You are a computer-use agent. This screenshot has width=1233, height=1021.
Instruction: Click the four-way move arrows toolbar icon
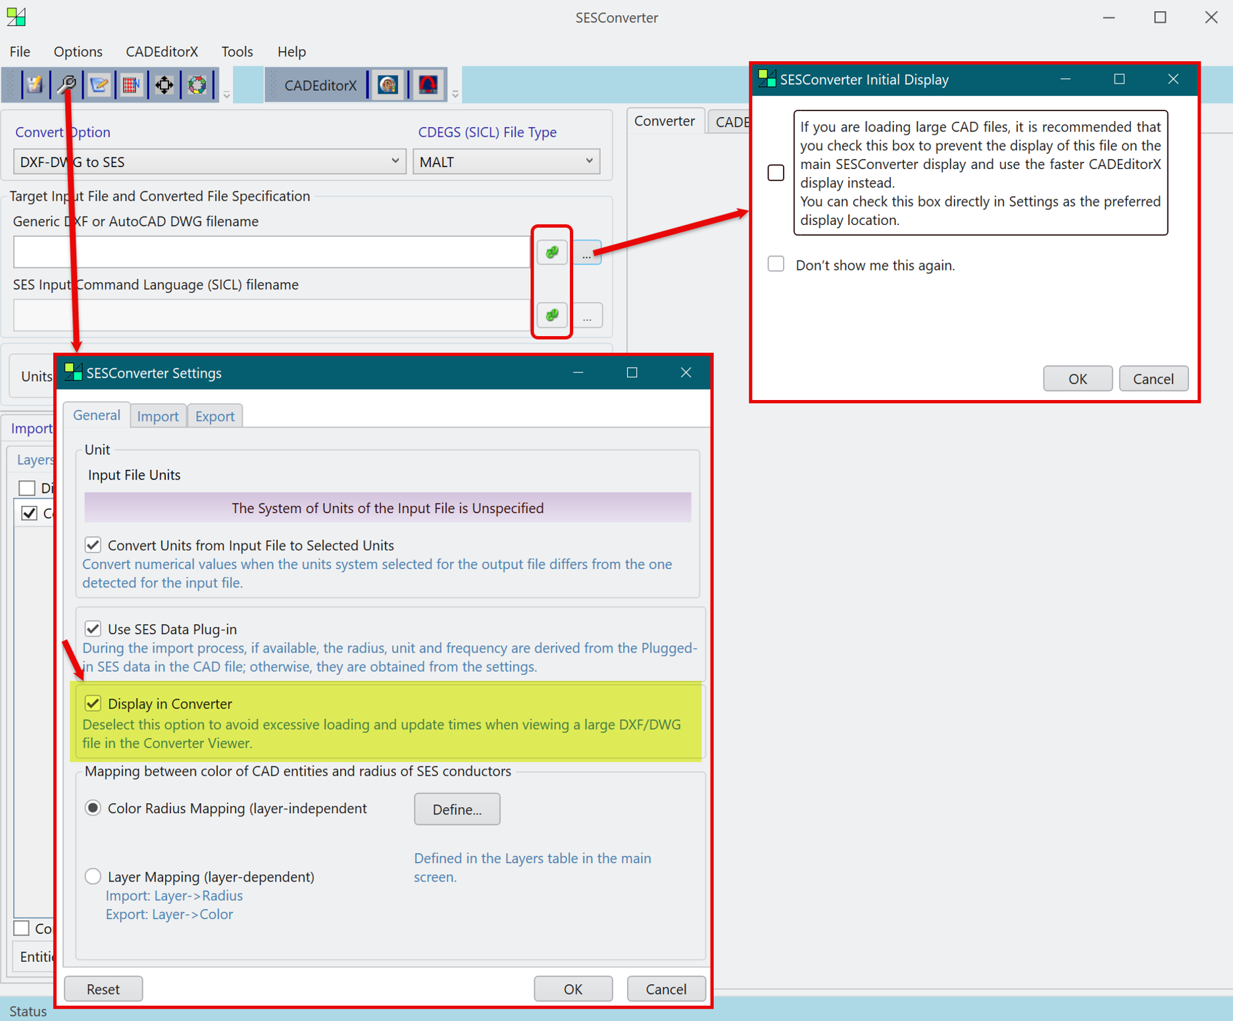click(x=164, y=85)
